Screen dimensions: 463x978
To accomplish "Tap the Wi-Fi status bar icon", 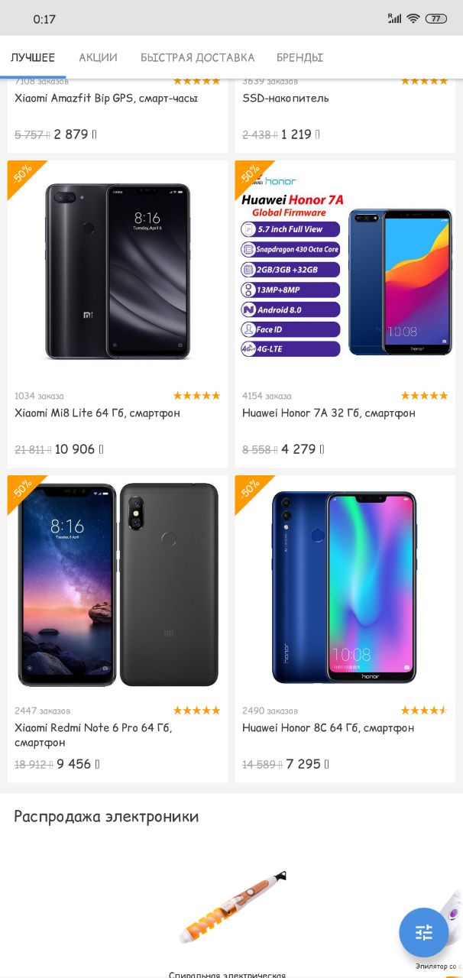I will point(413,18).
